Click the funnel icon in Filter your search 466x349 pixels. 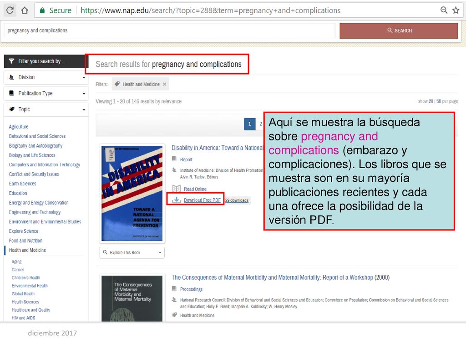pyautogui.click(x=11, y=61)
